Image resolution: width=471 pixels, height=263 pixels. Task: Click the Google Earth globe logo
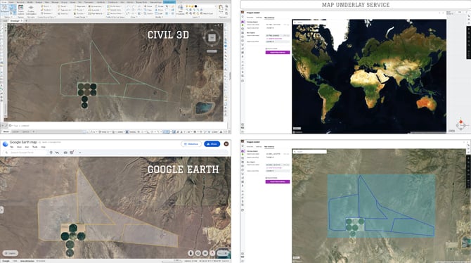pos(5,144)
